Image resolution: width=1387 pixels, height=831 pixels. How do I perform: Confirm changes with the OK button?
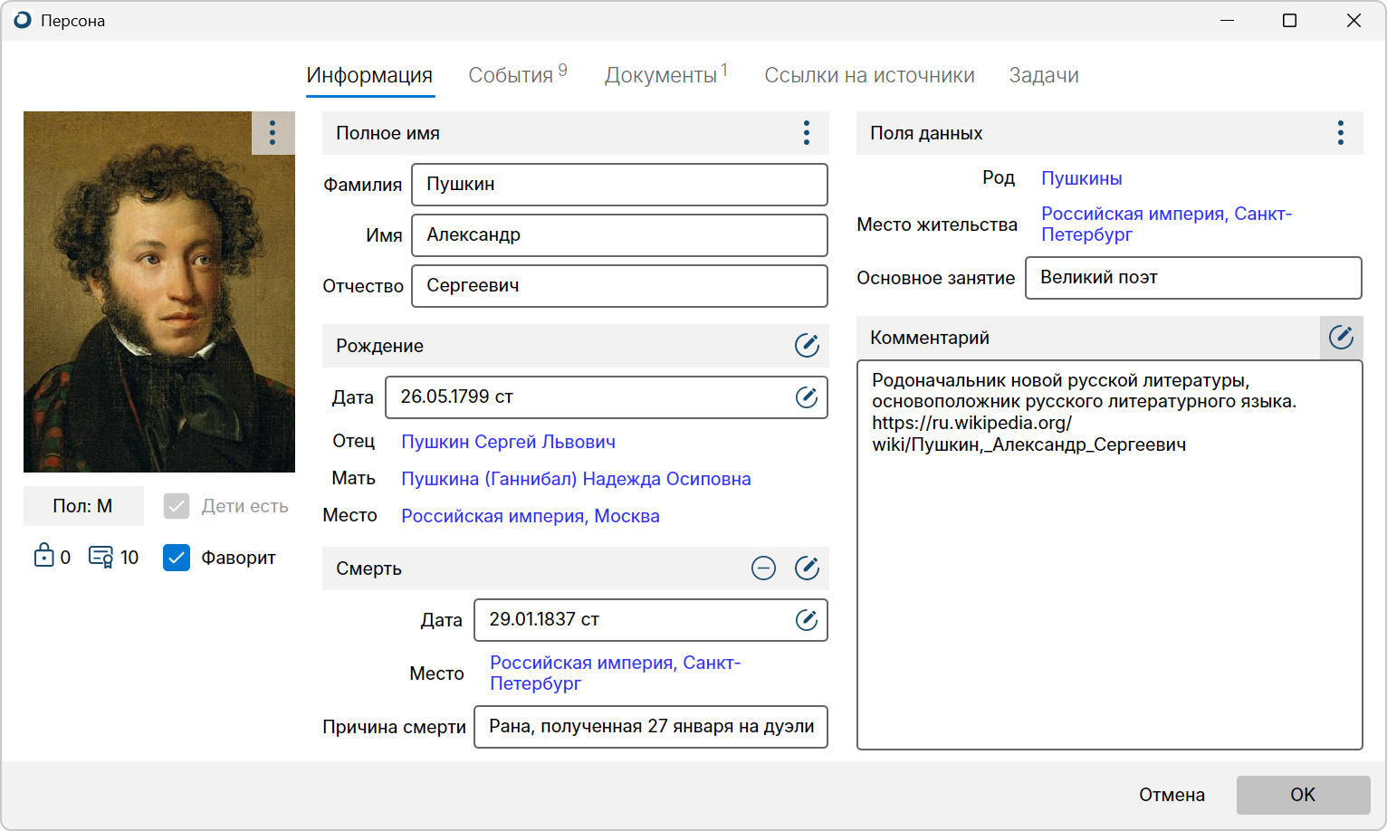(x=1302, y=794)
